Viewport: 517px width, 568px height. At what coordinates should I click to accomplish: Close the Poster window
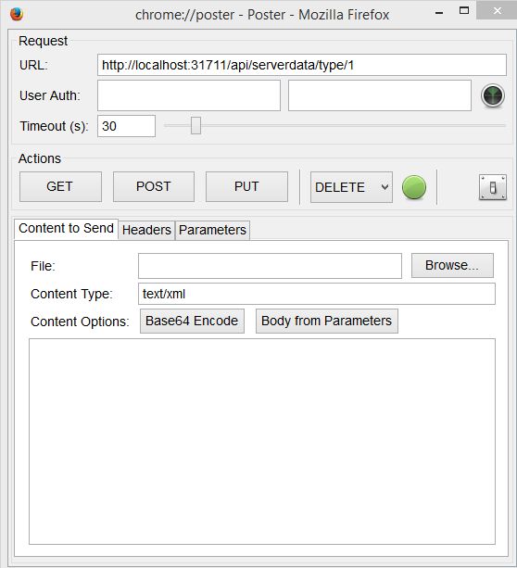tap(497, 10)
